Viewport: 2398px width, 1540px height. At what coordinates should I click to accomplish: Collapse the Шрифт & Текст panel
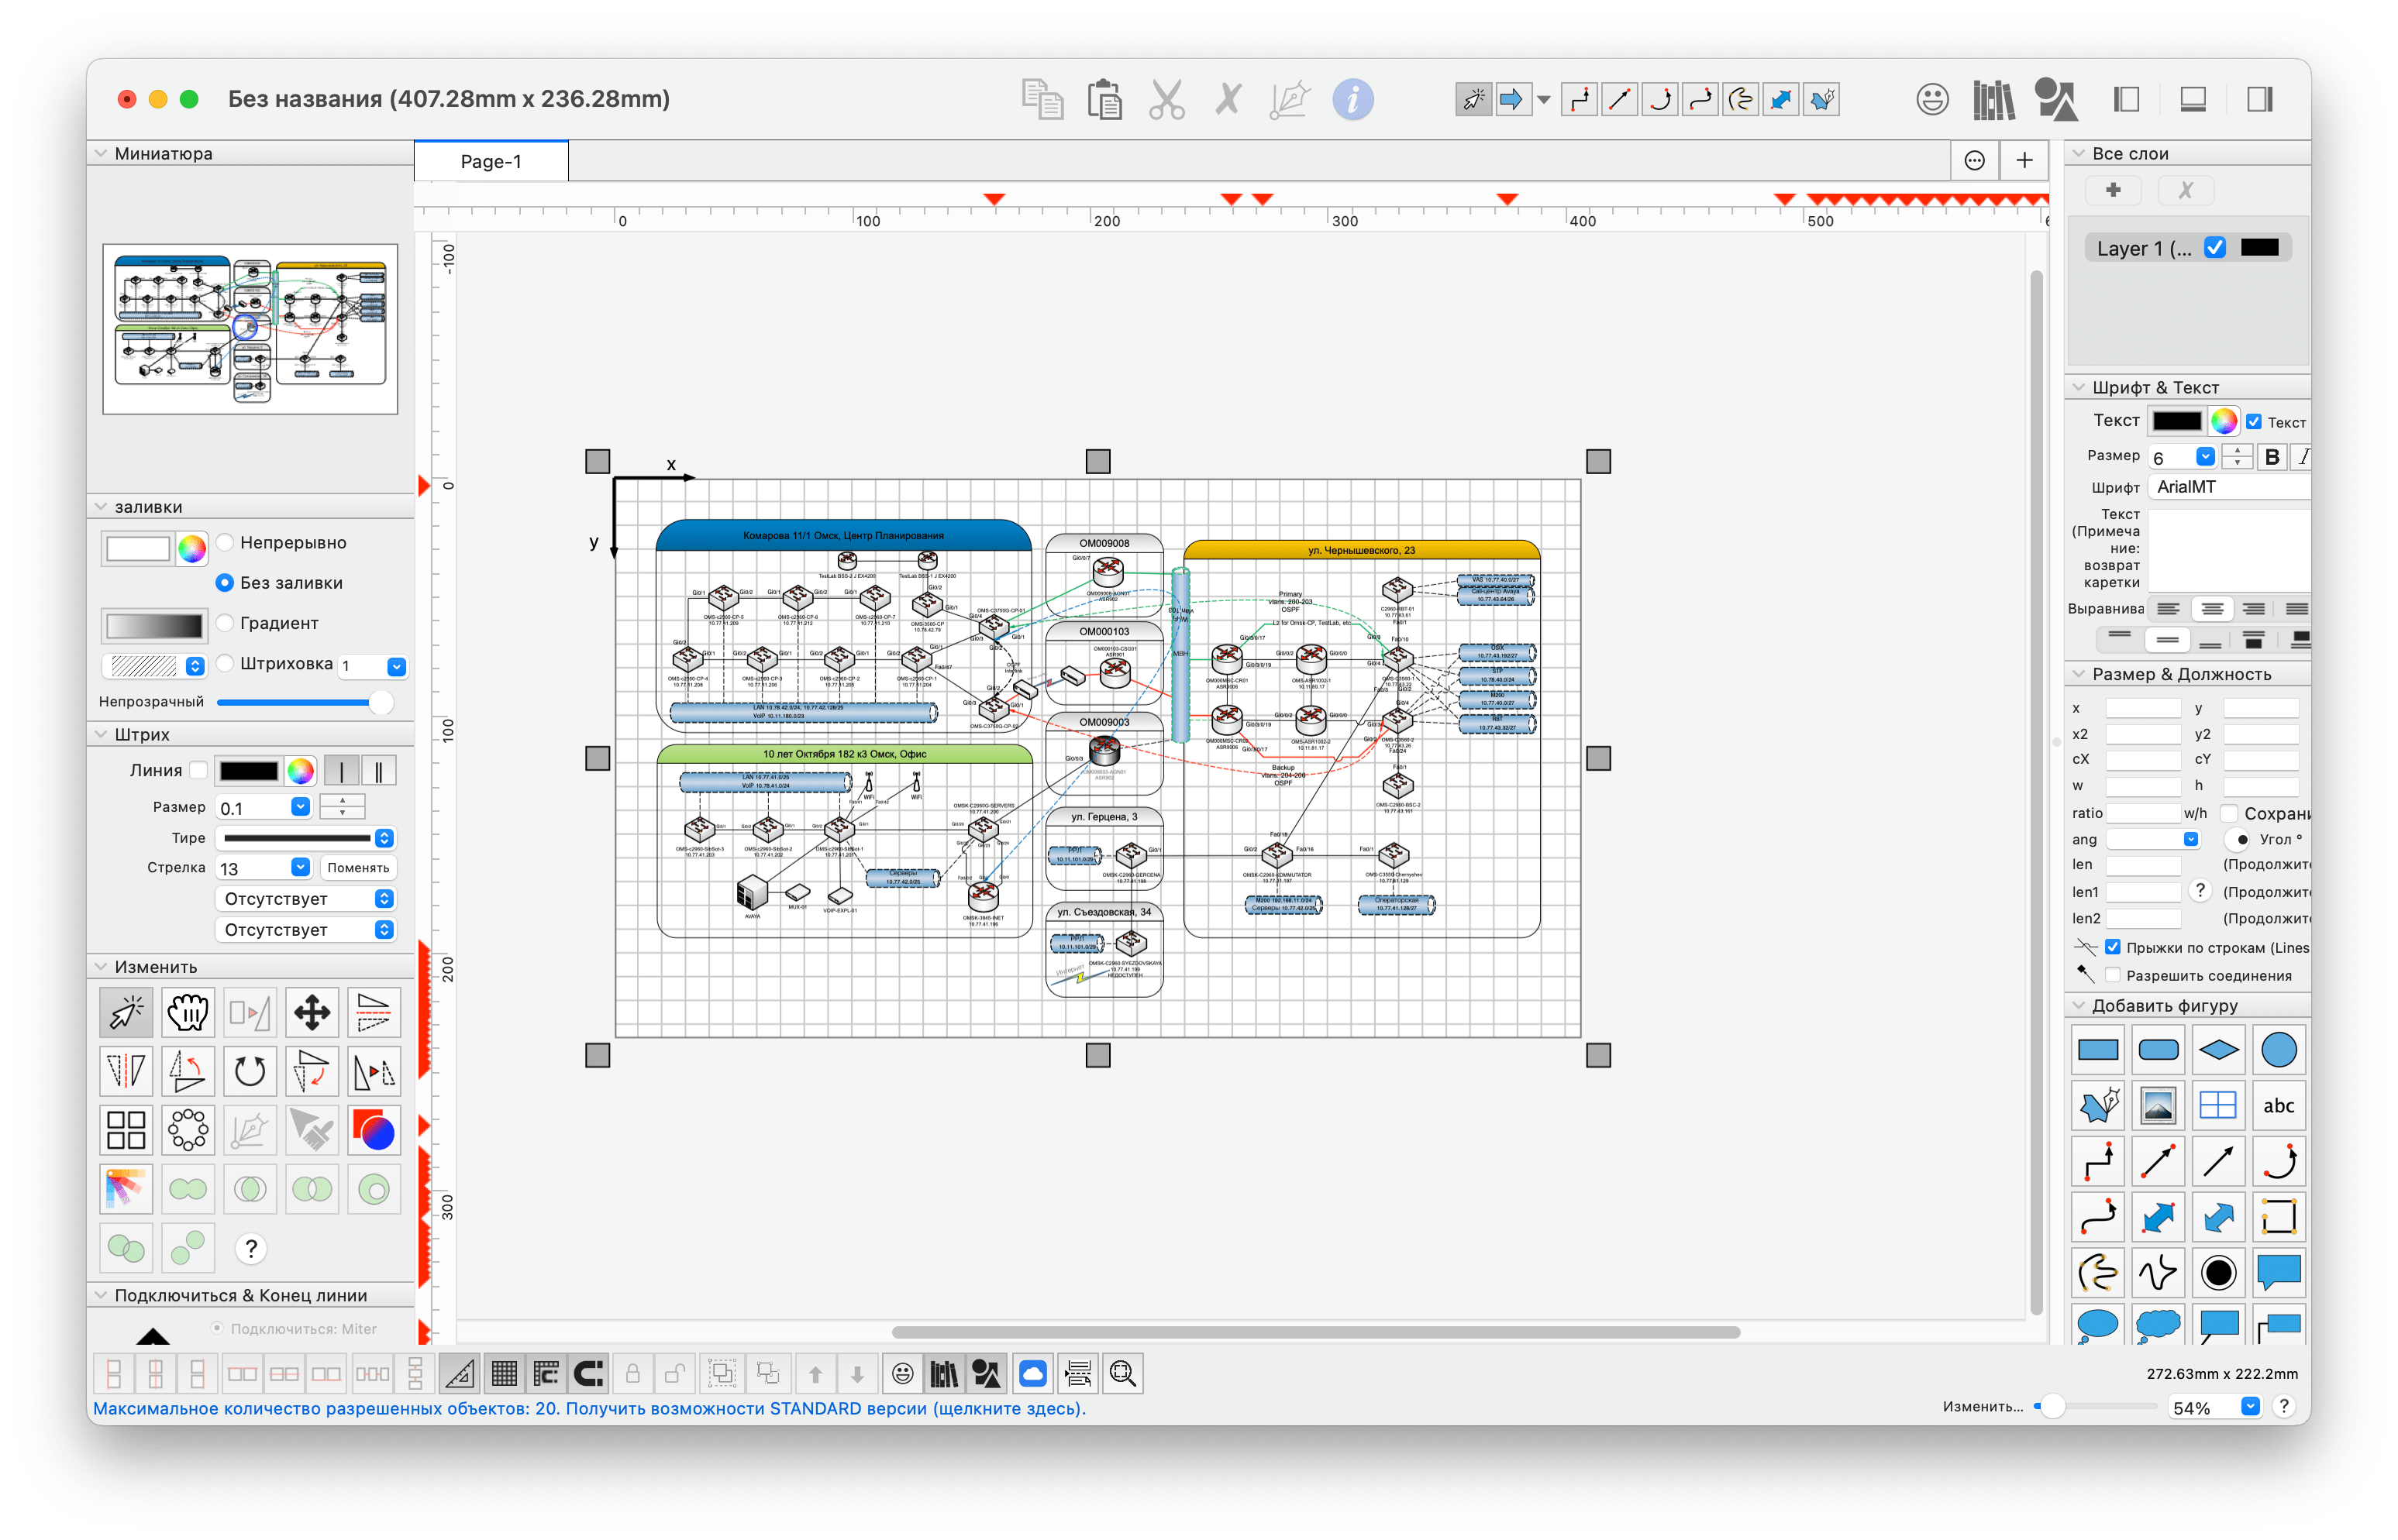click(2079, 387)
